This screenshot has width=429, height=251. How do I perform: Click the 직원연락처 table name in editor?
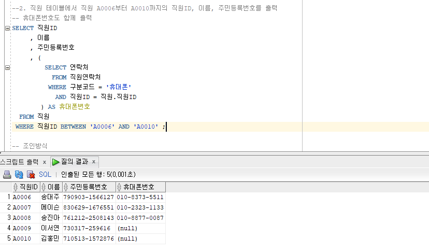coord(85,77)
